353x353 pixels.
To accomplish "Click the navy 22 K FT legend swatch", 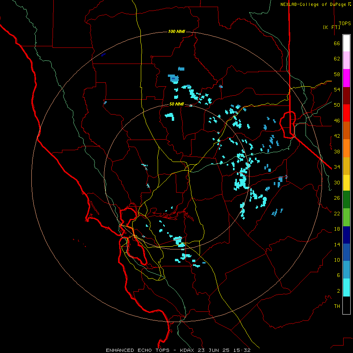I will click(346, 235).
